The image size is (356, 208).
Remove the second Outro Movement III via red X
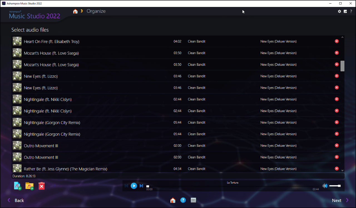(337, 157)
